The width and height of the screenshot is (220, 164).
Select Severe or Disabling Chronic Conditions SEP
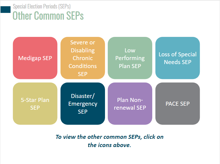[x=83, y=58]
